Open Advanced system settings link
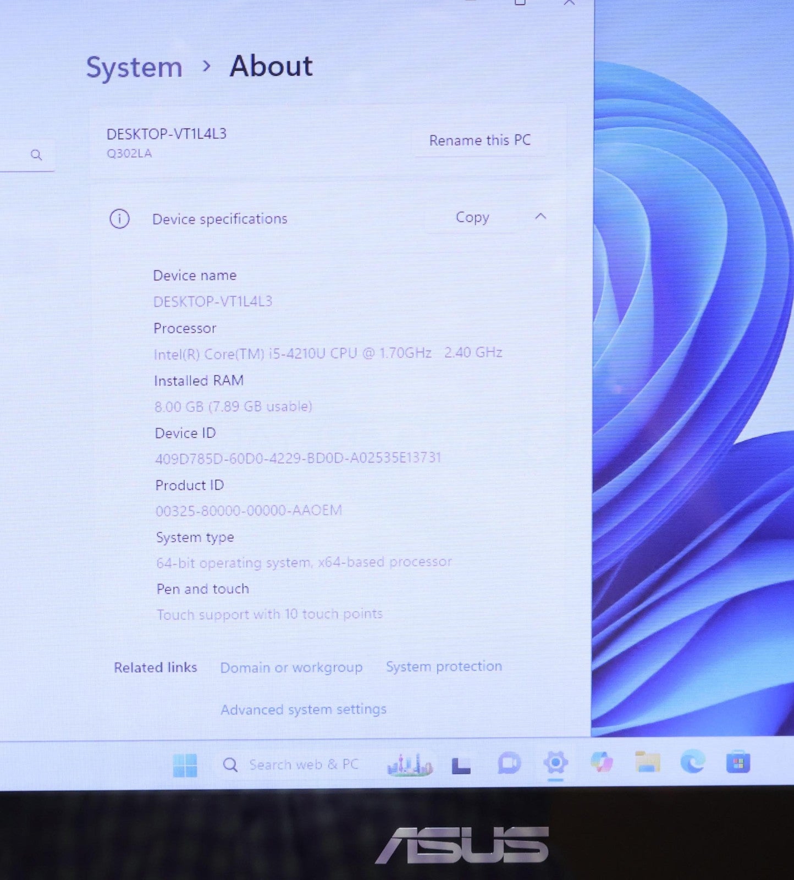This screenshot has width=794, height=880. pos(304,710)
